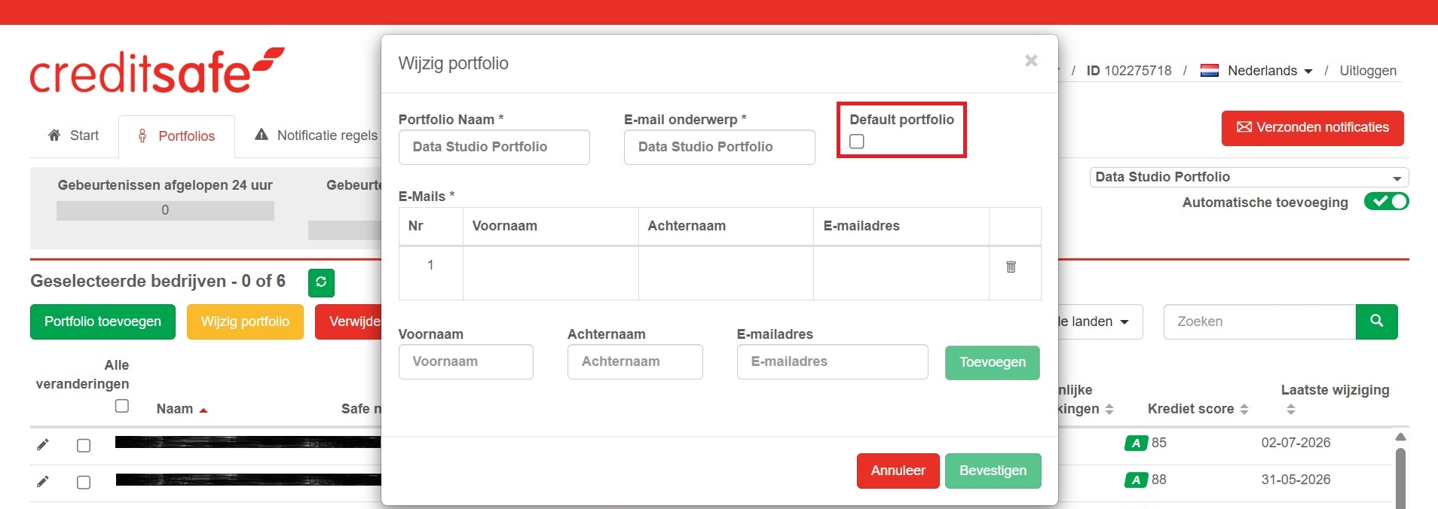Click the Zoeken search field
This screenshot has width=1438, height=509.
pos(1259,322)
